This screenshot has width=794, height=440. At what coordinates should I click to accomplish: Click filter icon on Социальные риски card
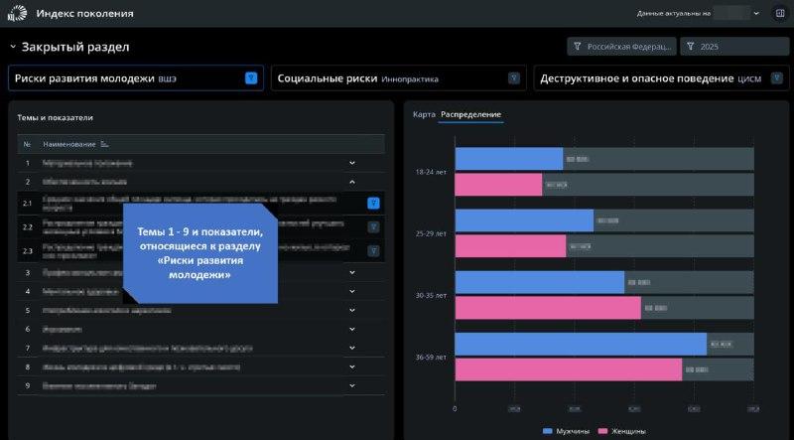(x=513, y=77)
